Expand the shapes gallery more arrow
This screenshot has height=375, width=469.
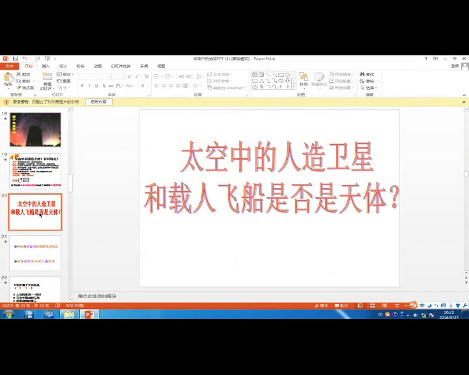294,87
